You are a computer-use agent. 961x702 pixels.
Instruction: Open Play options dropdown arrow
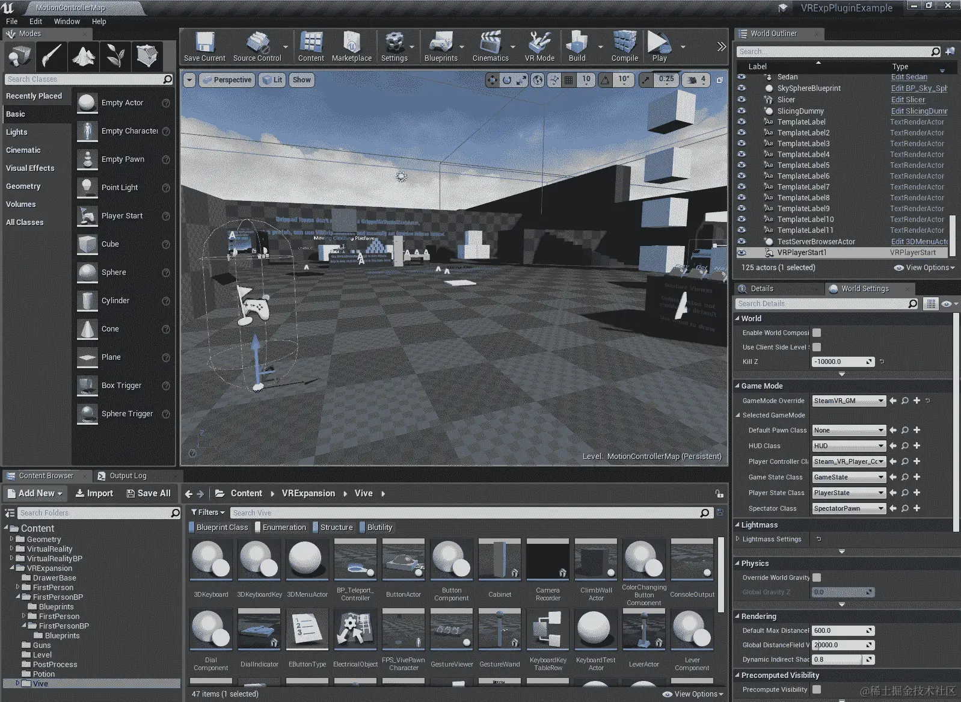[x=683, y=47]
